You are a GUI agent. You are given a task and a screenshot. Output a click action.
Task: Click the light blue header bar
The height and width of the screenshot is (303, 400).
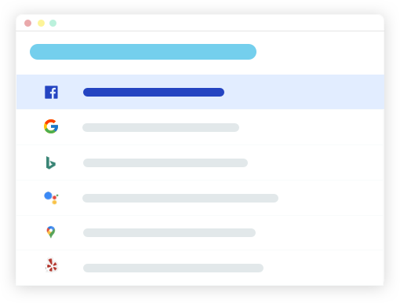coord(143,52)
